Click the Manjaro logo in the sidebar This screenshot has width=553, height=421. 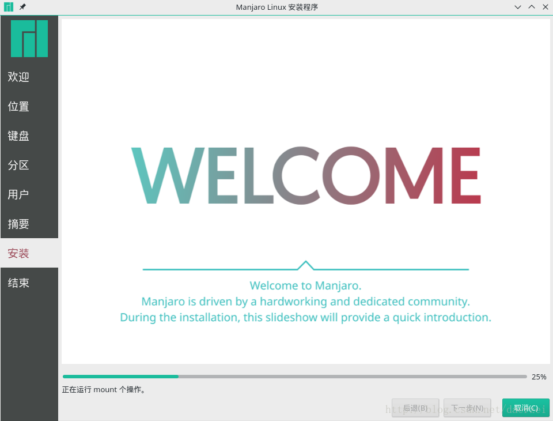(29, 39)
